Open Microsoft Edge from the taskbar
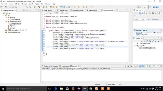 pyautogui.click(x=56, y=89)
